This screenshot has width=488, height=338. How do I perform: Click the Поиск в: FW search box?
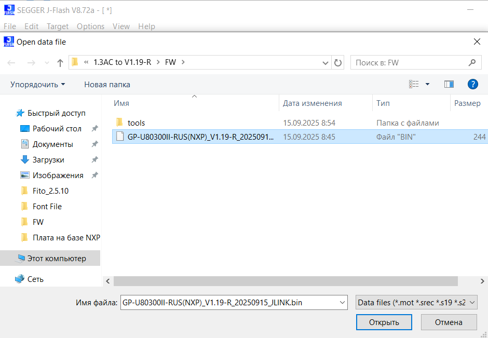pyautogui.click(x=410, y=62)
